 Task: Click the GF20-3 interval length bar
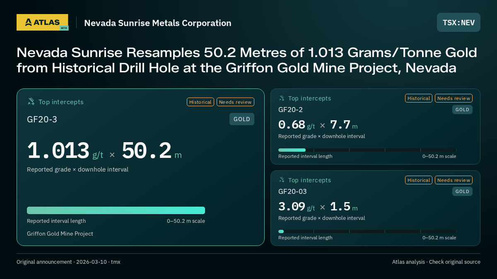tap(116, 210)
